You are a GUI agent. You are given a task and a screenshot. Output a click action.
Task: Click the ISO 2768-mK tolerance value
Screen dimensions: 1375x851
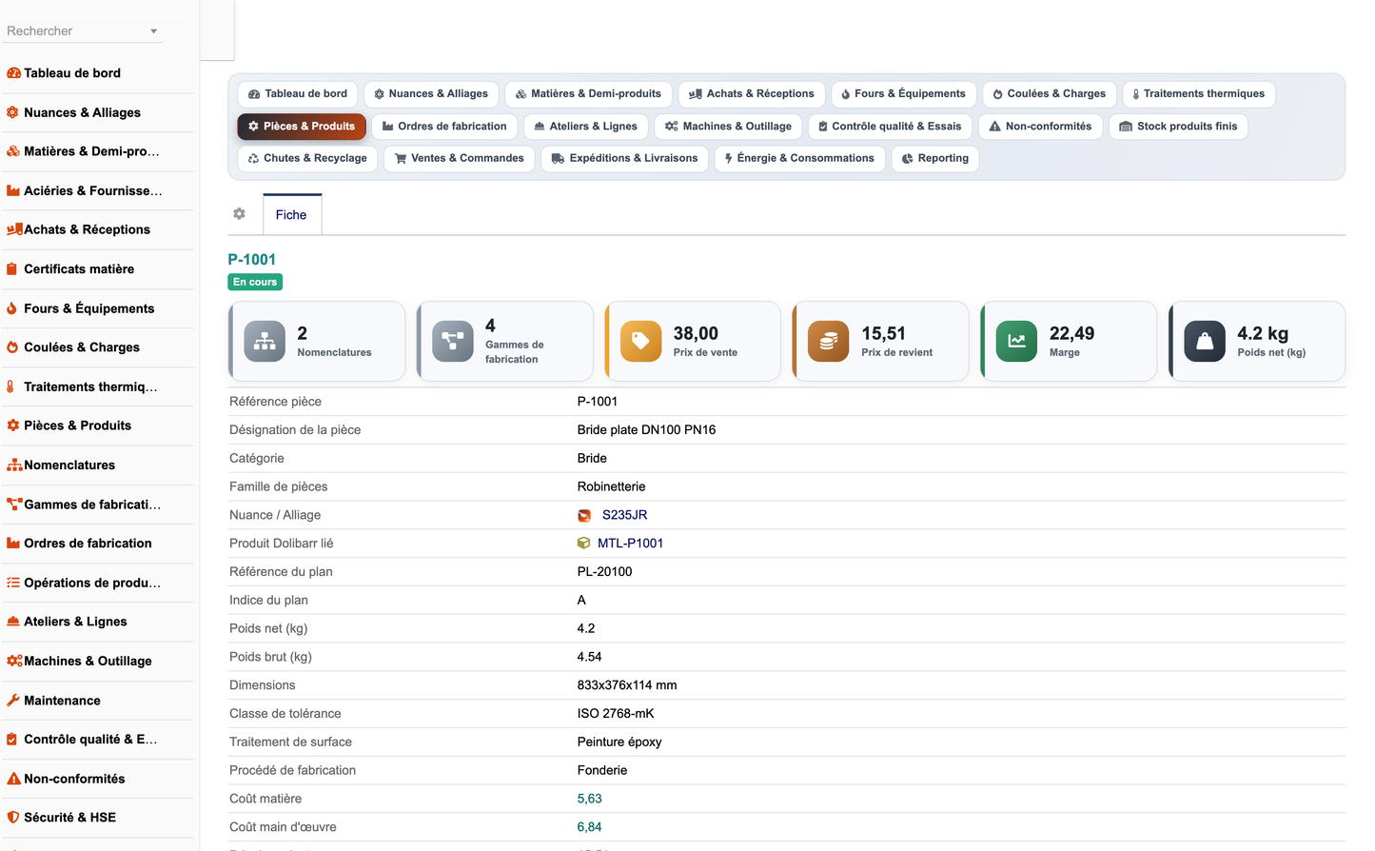point(616,714)
